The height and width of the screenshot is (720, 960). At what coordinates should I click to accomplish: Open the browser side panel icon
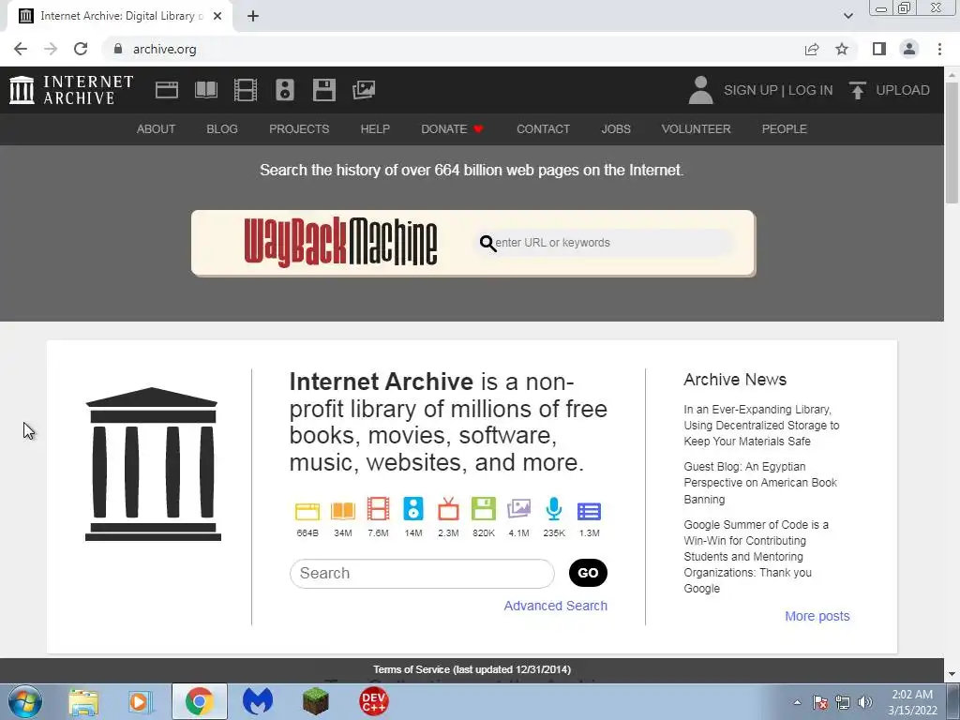pos(879,49)
